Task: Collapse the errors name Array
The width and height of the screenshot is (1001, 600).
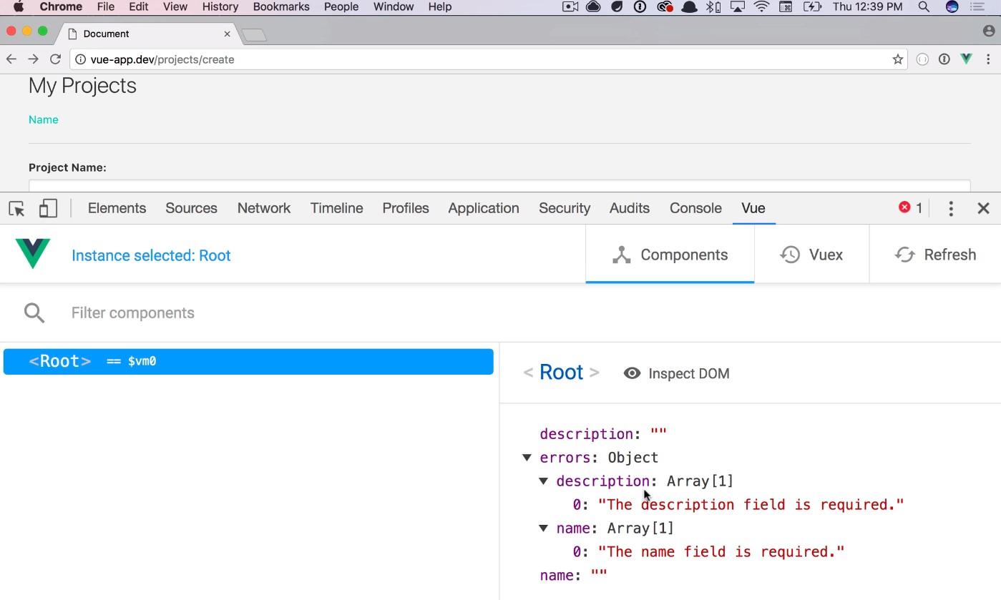Action: pyautogui.click(x=544, y=528)
